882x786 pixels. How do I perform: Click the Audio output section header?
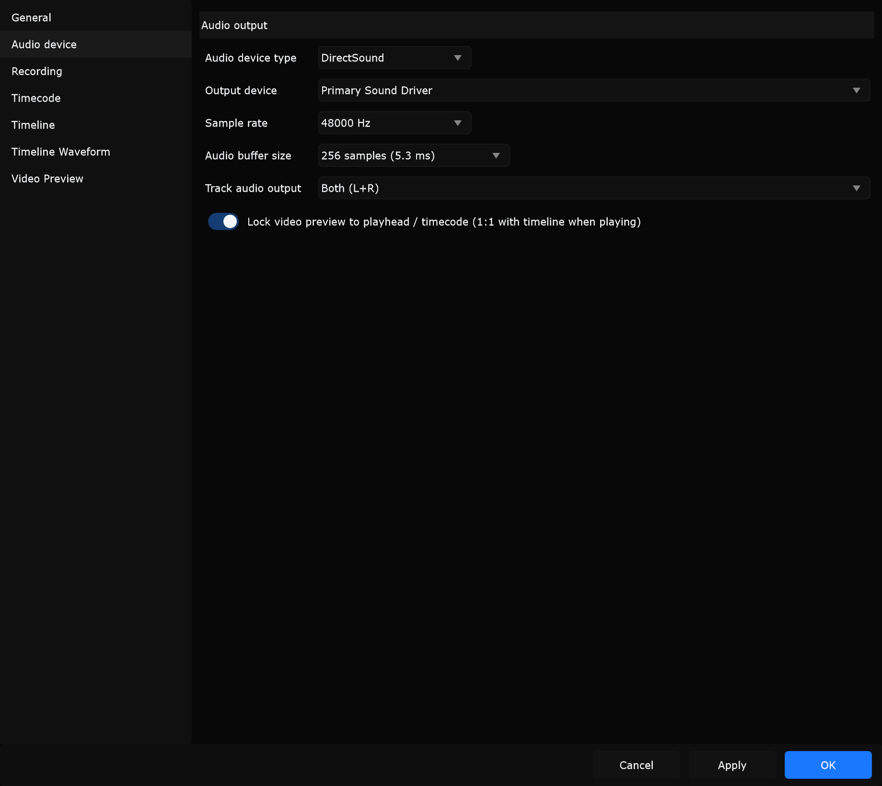tap(537, 25)
